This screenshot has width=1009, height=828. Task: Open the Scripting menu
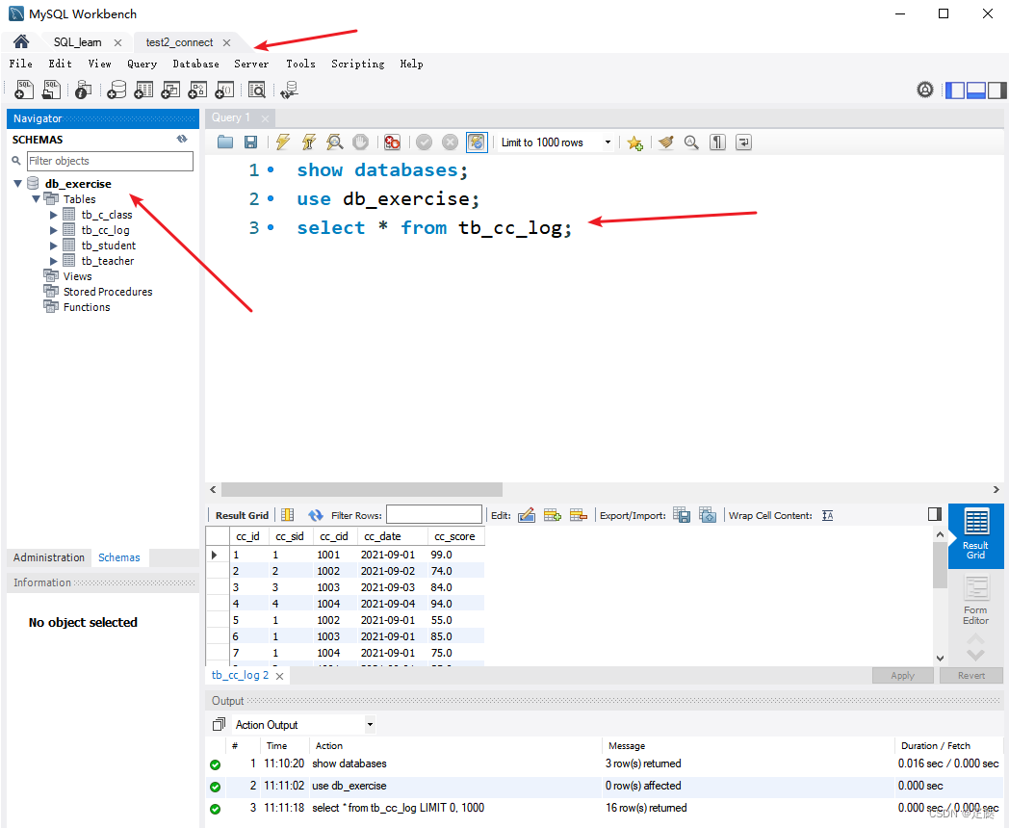358,64
